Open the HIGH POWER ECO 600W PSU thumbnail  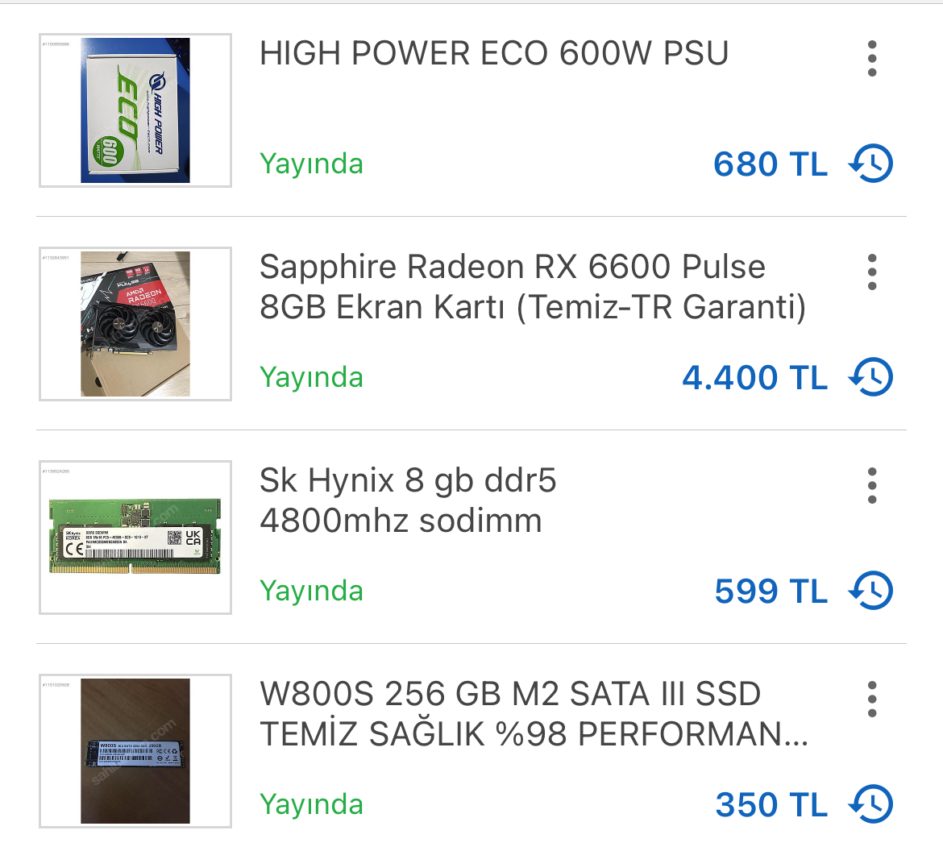(135, 110)
